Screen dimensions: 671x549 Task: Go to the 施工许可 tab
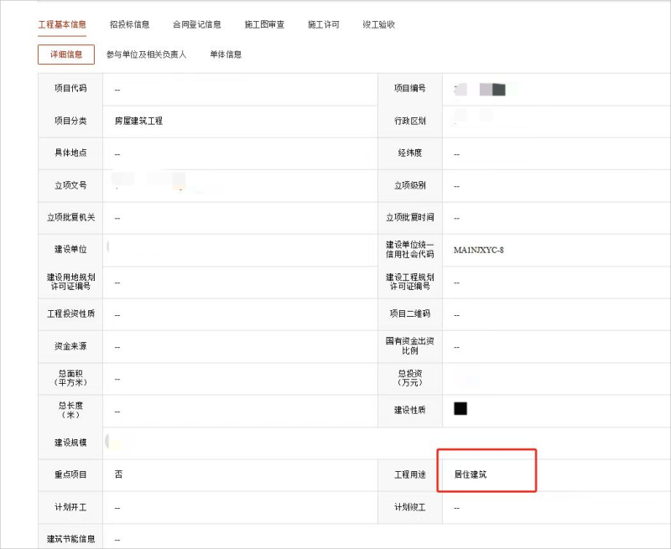tap(323, 24)
